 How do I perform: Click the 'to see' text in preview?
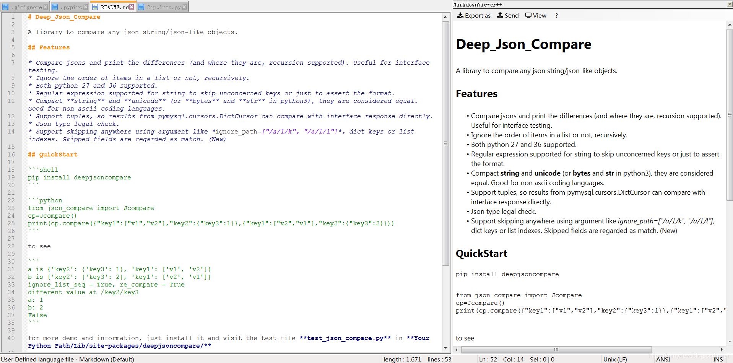point(465,338)
